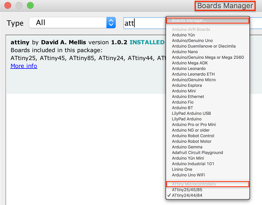
Task: Select Arduino/Genuino Uno board
Action: (x=208, y=40)
